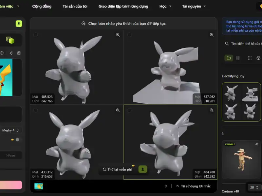Open the Cộng đồng menu

pos(42,6)
